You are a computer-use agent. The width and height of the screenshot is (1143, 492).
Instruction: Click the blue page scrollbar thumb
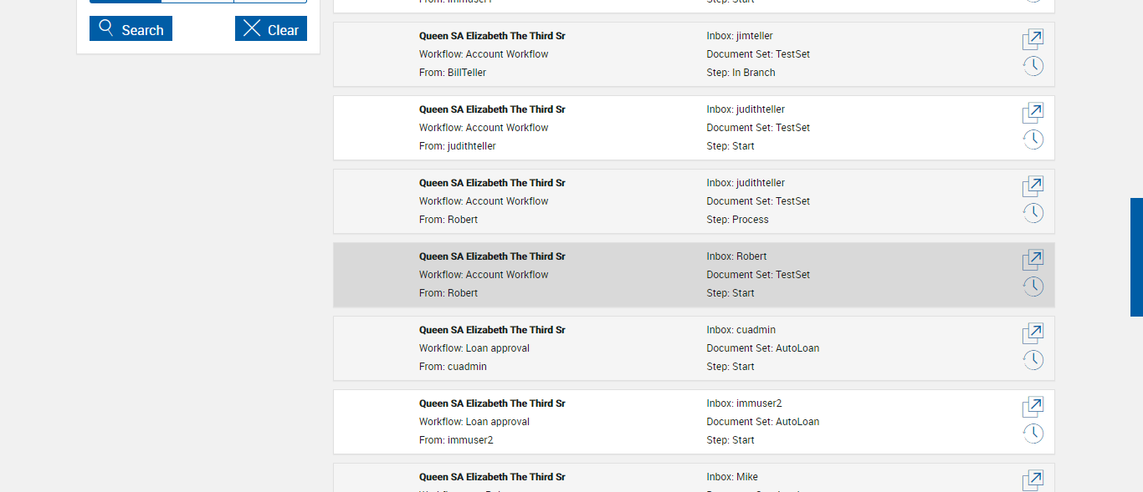pyautogui.click(x=1136, y=256)
